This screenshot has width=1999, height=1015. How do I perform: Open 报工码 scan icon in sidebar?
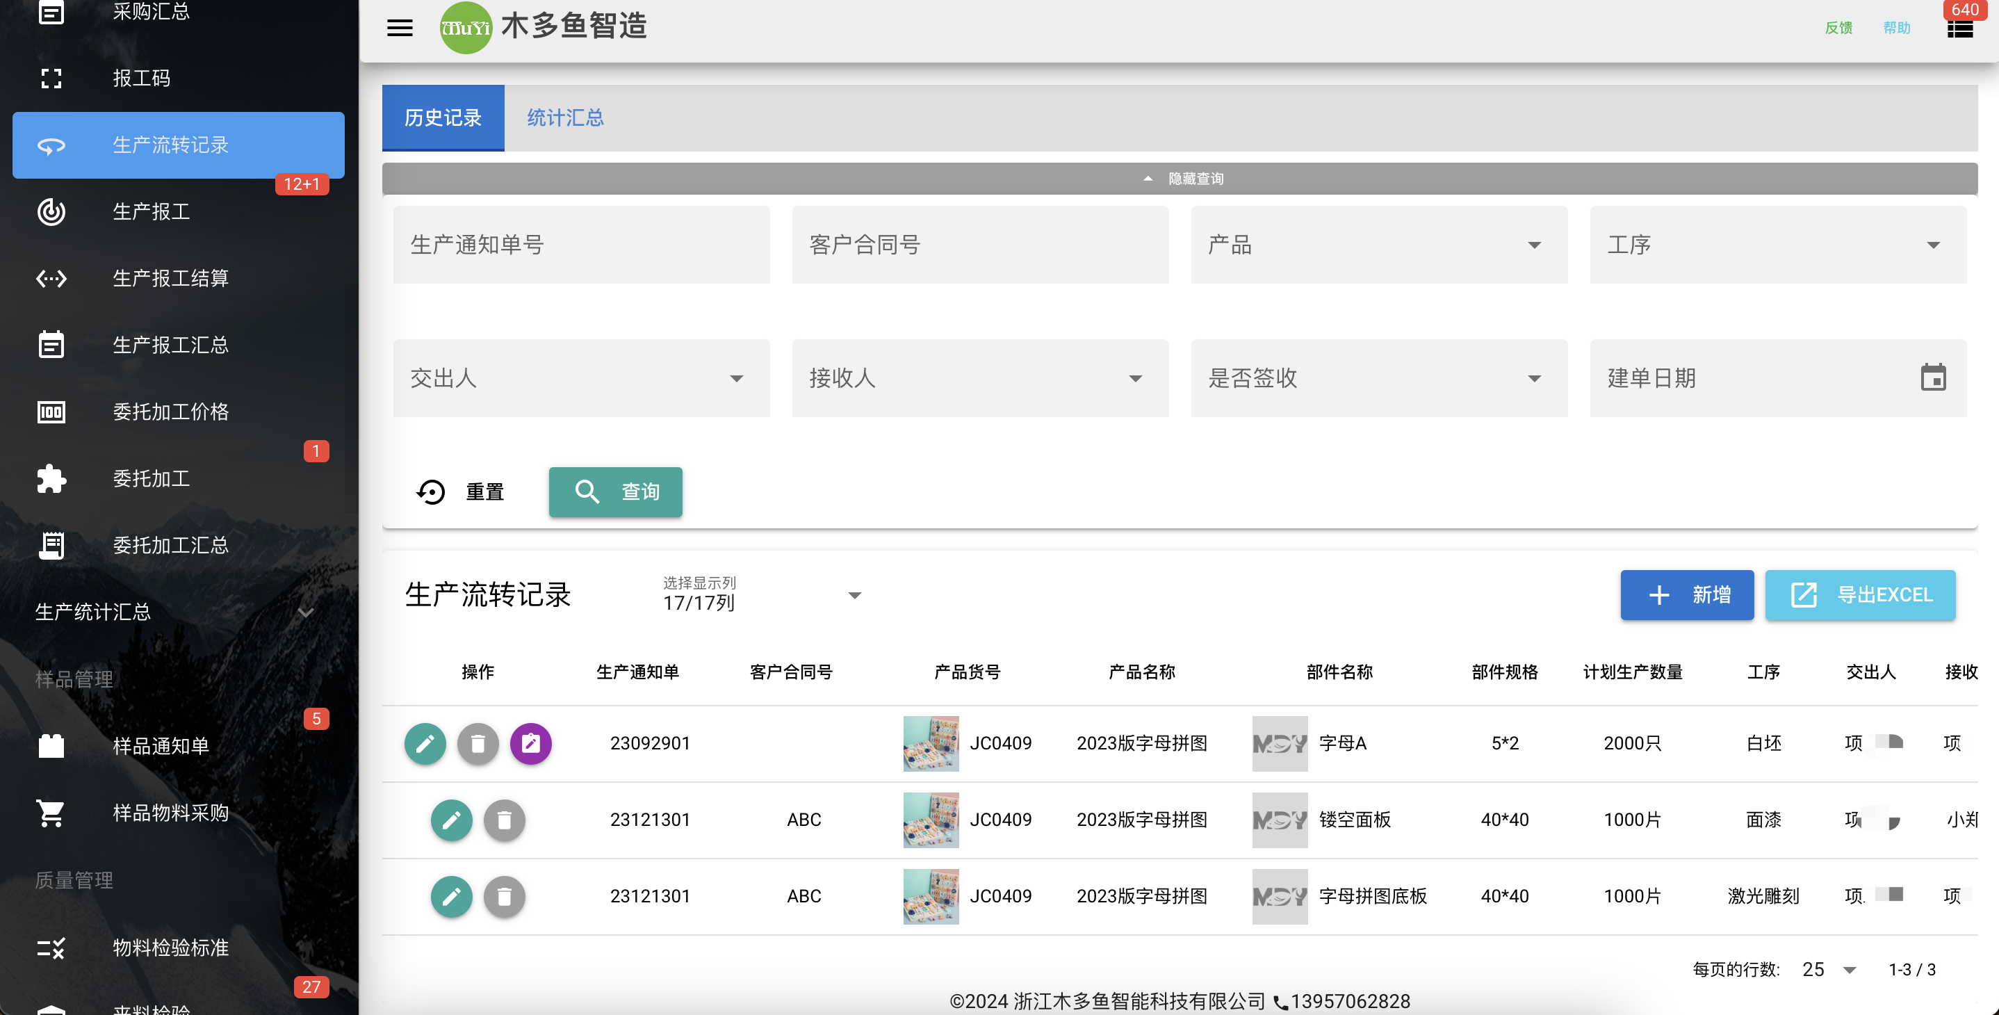[51, 79]
